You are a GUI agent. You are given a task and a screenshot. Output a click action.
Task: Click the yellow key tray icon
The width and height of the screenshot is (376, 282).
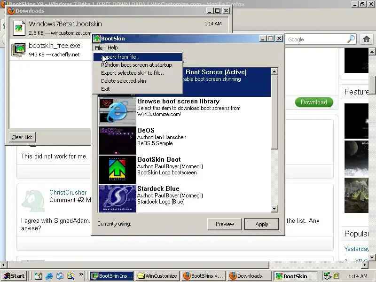(x=336, y=276)
